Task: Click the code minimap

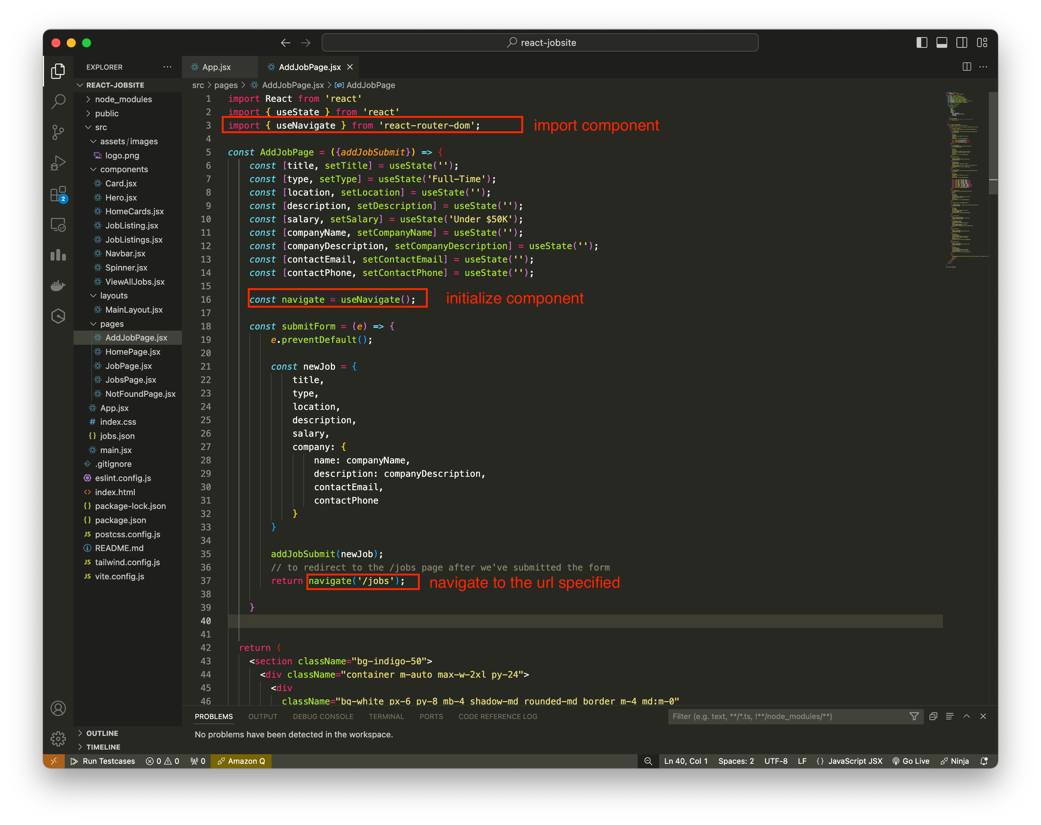Action: click(966, 179)
